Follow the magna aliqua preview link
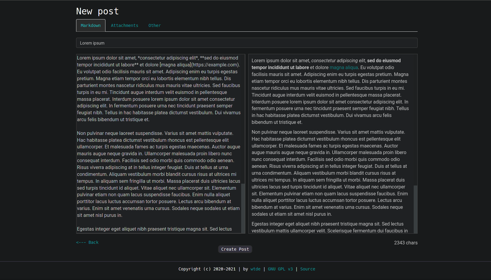The image size is (491, 280). click(x=344, y=68)
